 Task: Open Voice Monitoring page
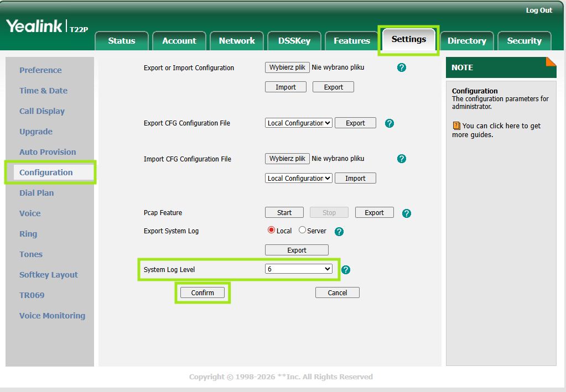coord(53,316)
